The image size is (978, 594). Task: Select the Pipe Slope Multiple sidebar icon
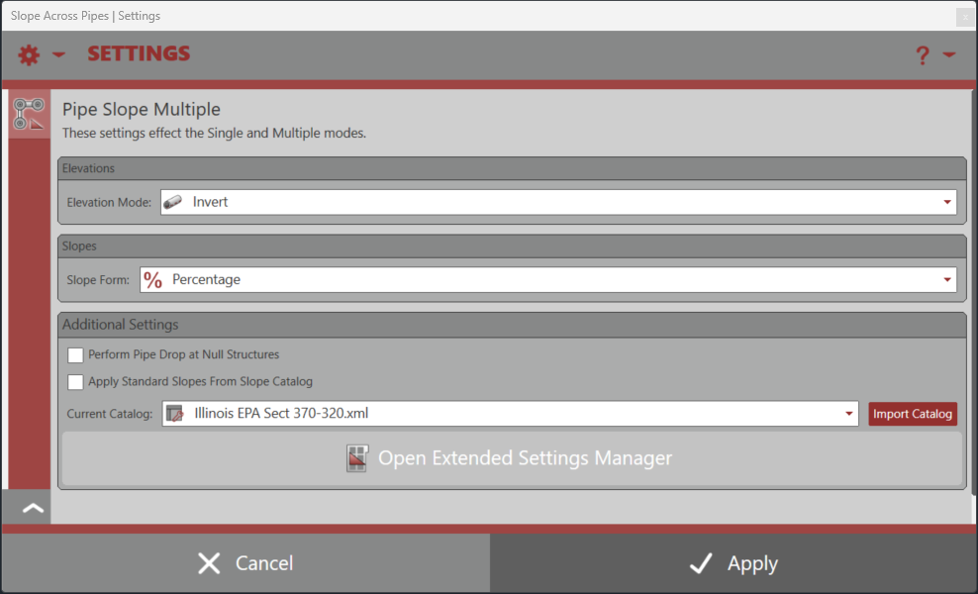tap(29, 115)
